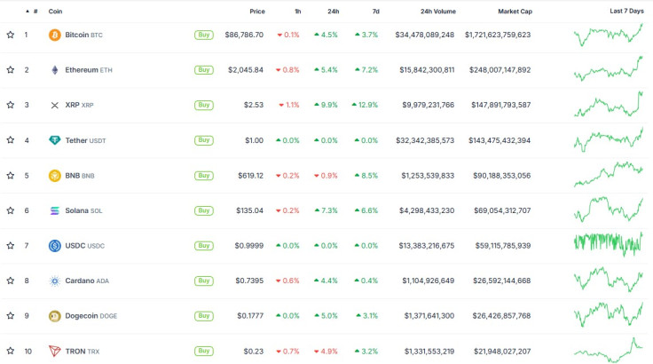
Task: Click the Solana logo icon
Action: pos(54,210)
